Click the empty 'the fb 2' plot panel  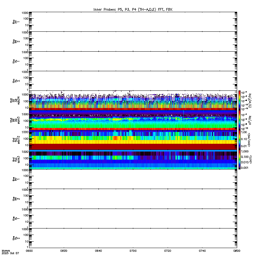tap(133, 238)
